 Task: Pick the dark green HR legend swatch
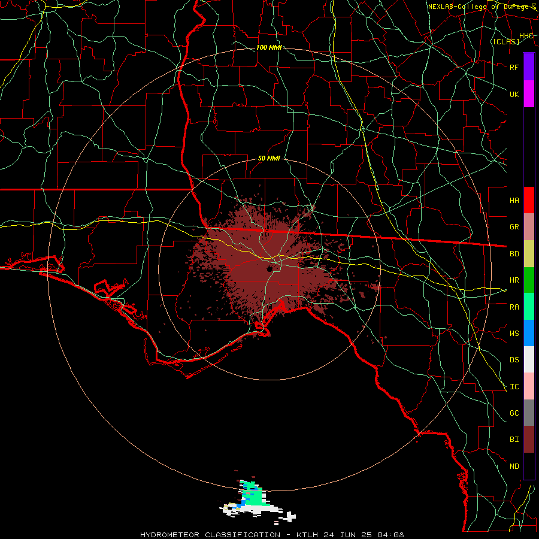click(x=529, y=280)
